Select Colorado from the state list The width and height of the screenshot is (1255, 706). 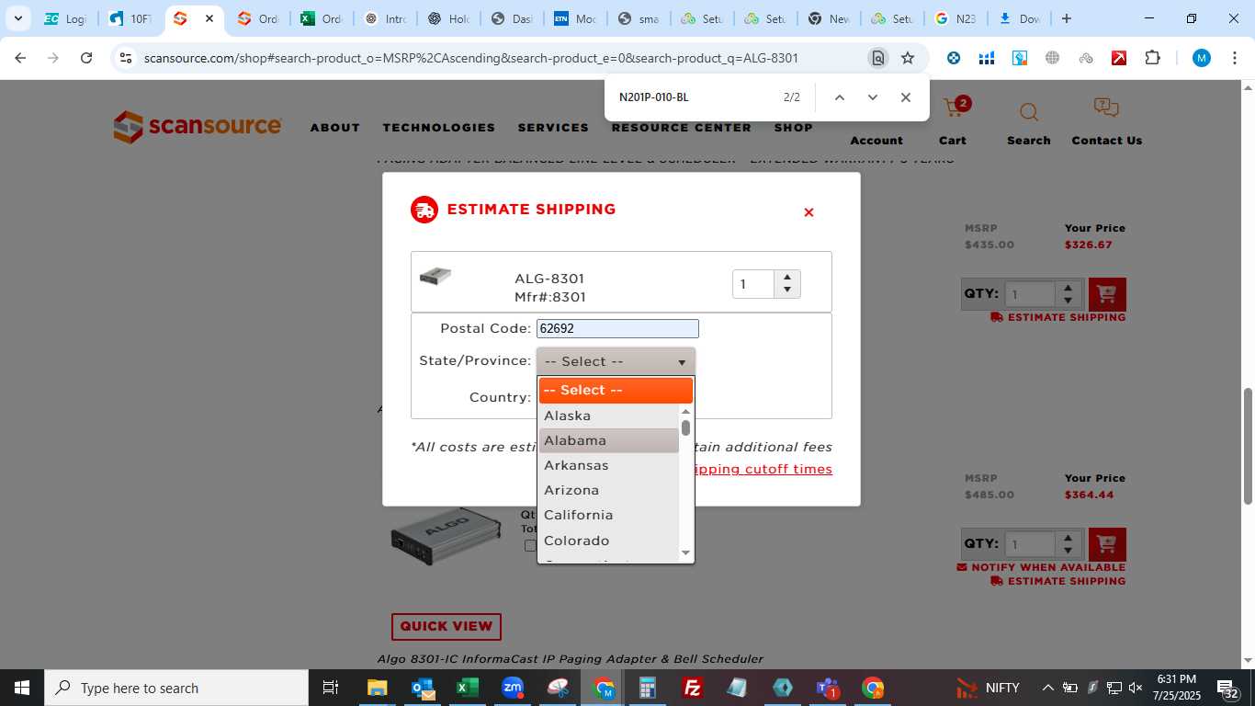tap(608, 541)
